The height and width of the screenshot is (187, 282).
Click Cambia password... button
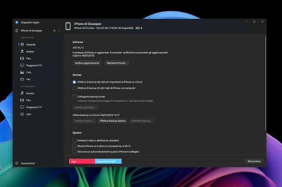tap(85, 107)
